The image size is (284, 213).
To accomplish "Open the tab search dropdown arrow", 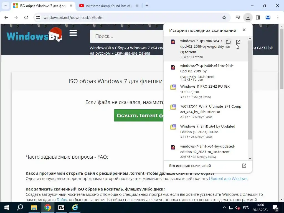I will click(6, 6).
